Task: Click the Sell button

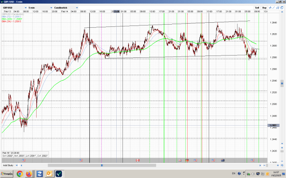Action: 257,8
